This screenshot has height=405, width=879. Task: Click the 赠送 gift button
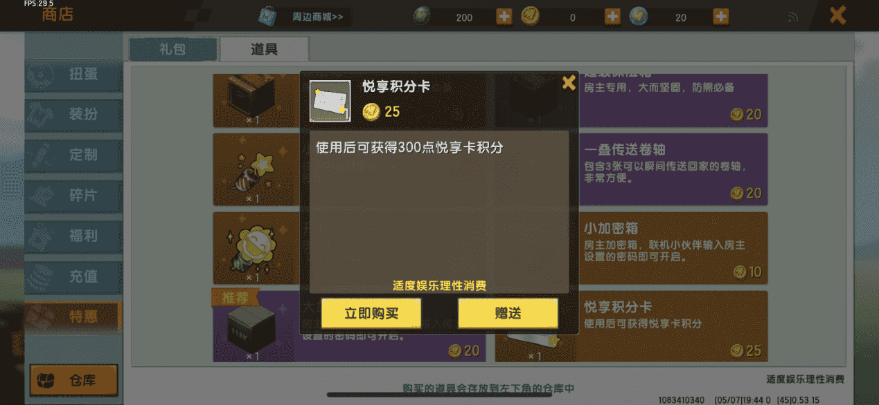click(508, 313)
